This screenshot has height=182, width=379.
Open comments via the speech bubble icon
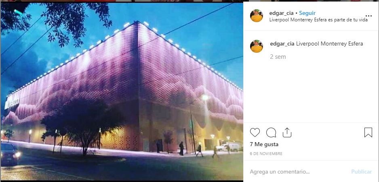pos(271,132)
